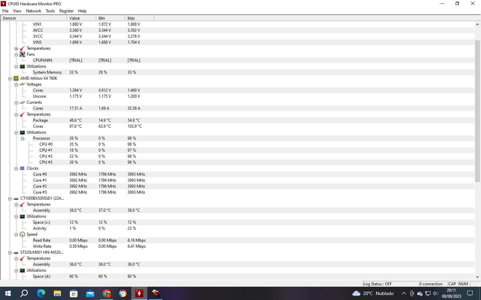The image size is (481, 300).
Task: Open the View menu
Action: coord(17,11)
